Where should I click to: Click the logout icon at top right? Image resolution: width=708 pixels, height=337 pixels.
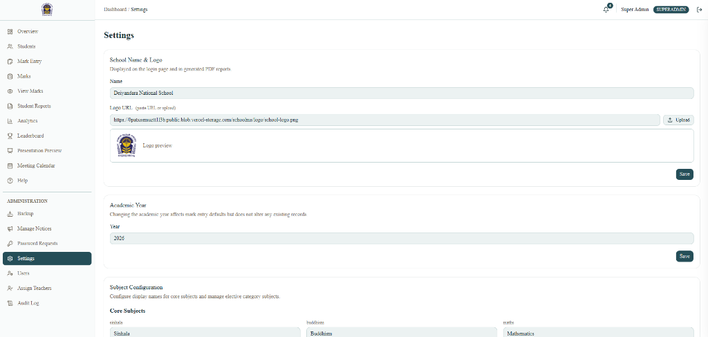pyautogui.click(x=700, y=10)
